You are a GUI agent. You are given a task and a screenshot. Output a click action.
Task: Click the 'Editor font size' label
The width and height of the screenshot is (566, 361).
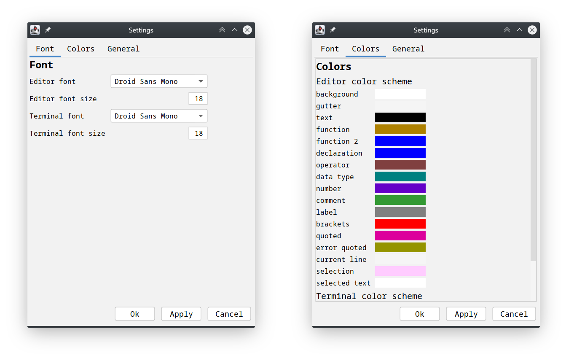click(63, 99)
